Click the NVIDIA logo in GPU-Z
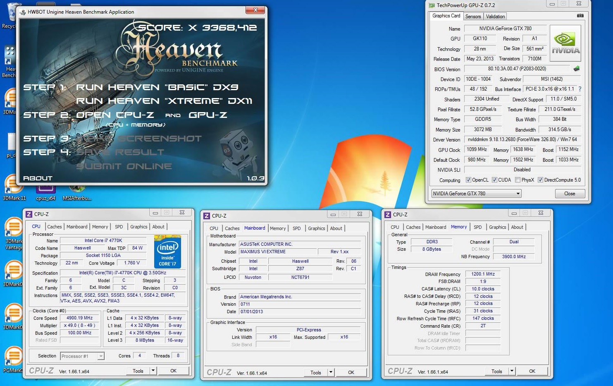 (x=565, y=43)
